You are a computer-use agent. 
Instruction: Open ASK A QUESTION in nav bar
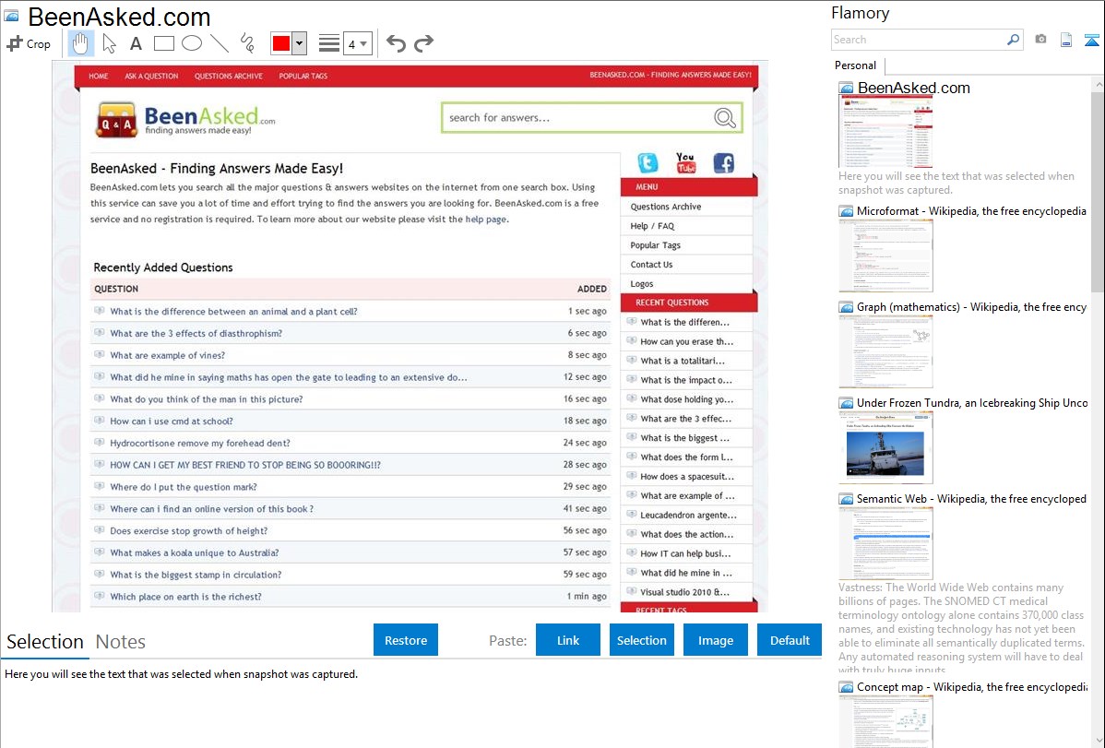coord(151,77)
